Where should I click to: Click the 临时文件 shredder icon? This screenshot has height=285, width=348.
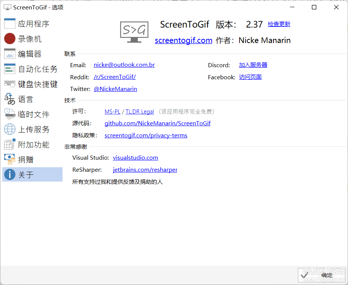coord(10,114)
